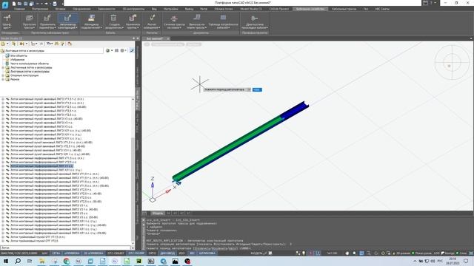Click the Создать разделитель ribbon tool
Image resolution: width=474 pixels, height=266 pixels.
point(114,21)
